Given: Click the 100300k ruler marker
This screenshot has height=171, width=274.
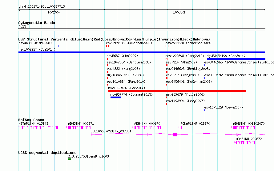Looking at the screenshot, I should [x=179, y=12].
